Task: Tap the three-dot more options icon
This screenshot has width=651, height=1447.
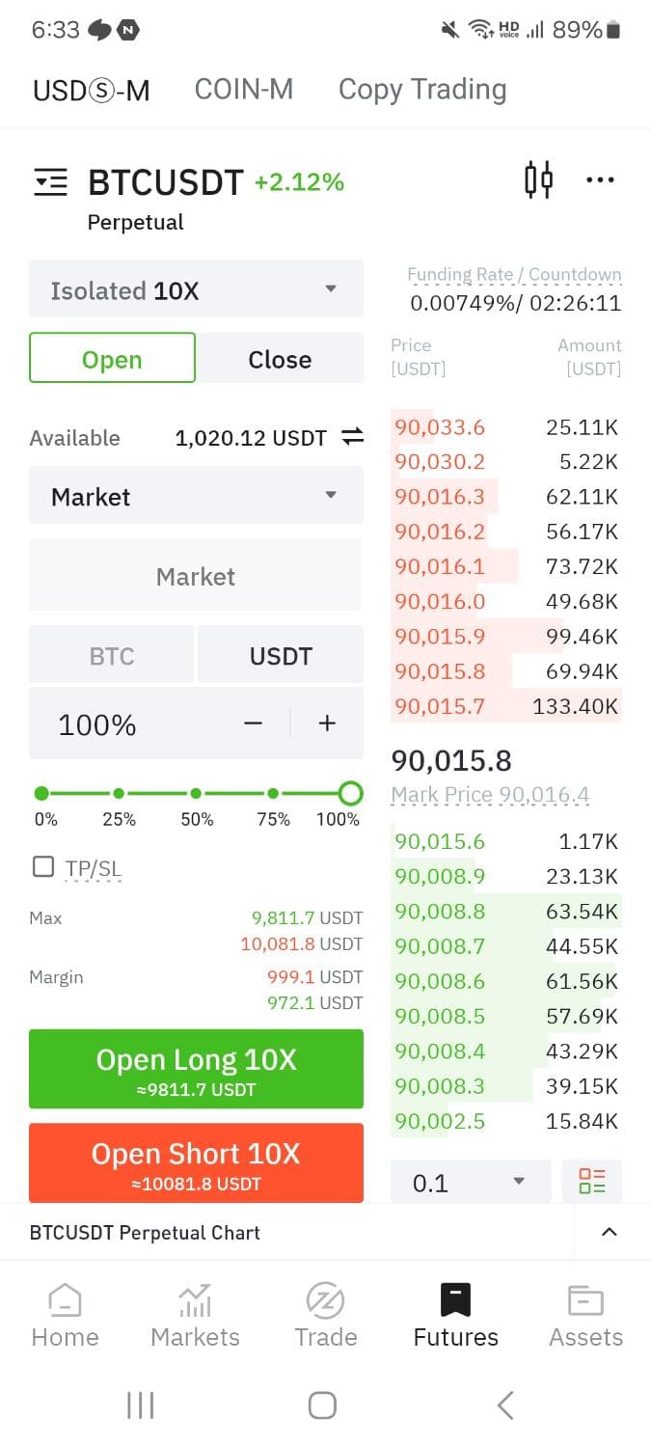Action: pos(600,180)
